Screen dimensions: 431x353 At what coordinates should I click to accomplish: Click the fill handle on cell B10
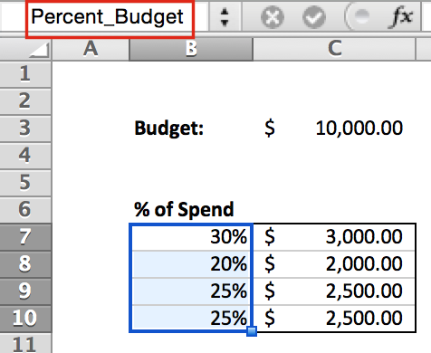click(x=252, y=331)
